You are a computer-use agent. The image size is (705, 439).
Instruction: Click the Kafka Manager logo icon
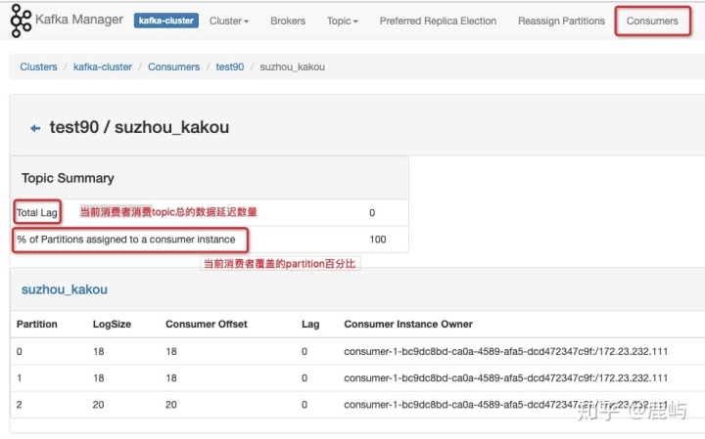(x=21, y=21)
